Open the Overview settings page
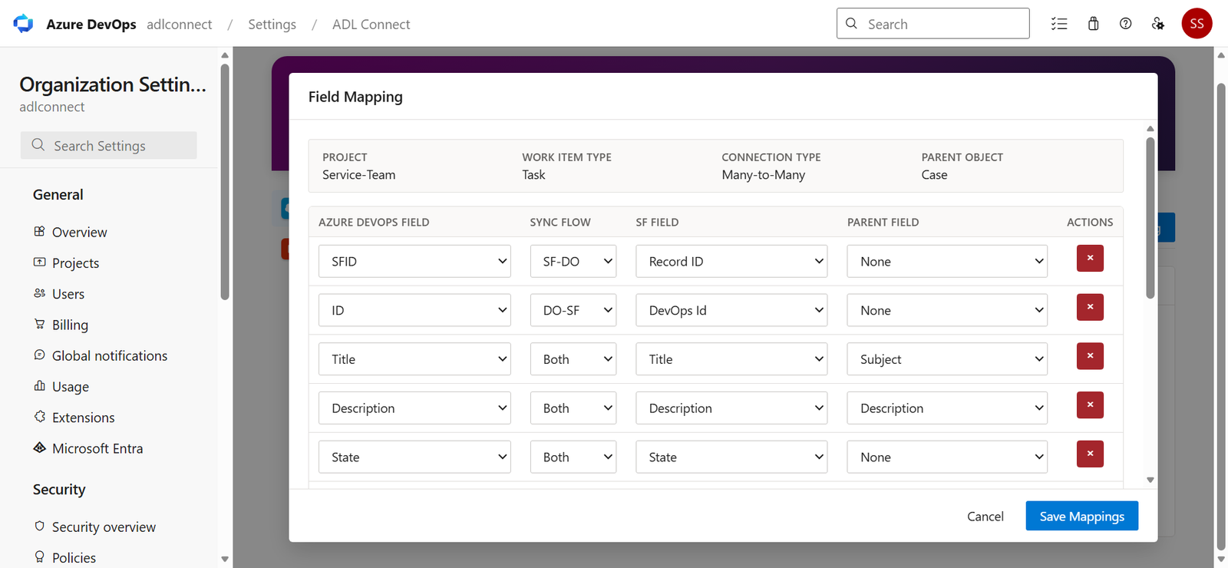 [79, 232]
